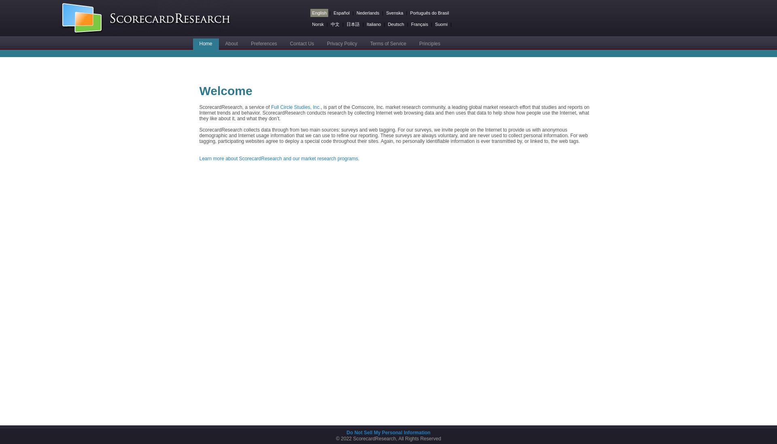
Task: Switch language to 日本語
Action: [353, 24]
